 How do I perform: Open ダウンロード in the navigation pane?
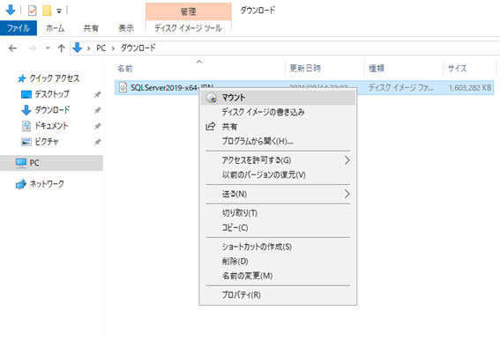click(x=52, y=110)
